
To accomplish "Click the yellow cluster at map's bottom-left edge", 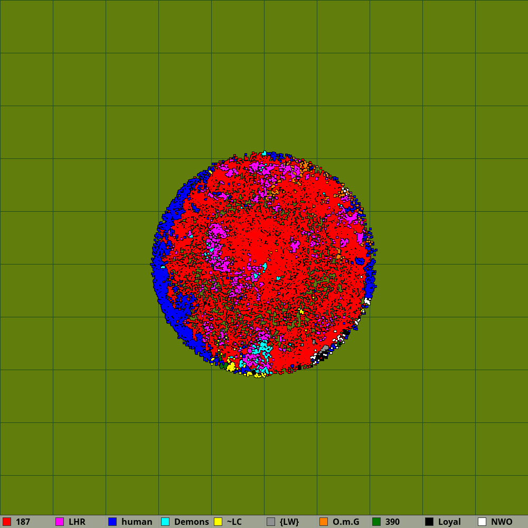I will coord(231,366).
